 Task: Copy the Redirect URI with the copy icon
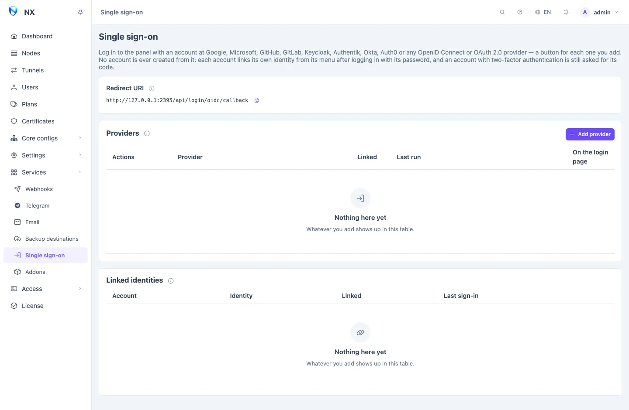click(257, 100)
